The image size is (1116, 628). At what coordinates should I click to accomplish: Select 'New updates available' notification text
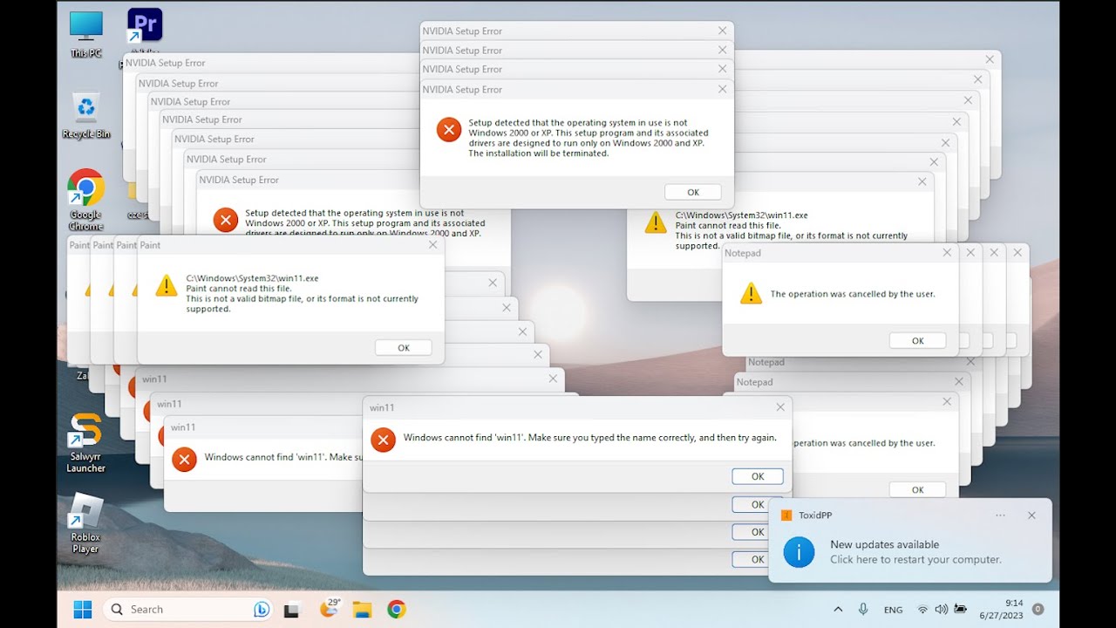coord(884,545)
